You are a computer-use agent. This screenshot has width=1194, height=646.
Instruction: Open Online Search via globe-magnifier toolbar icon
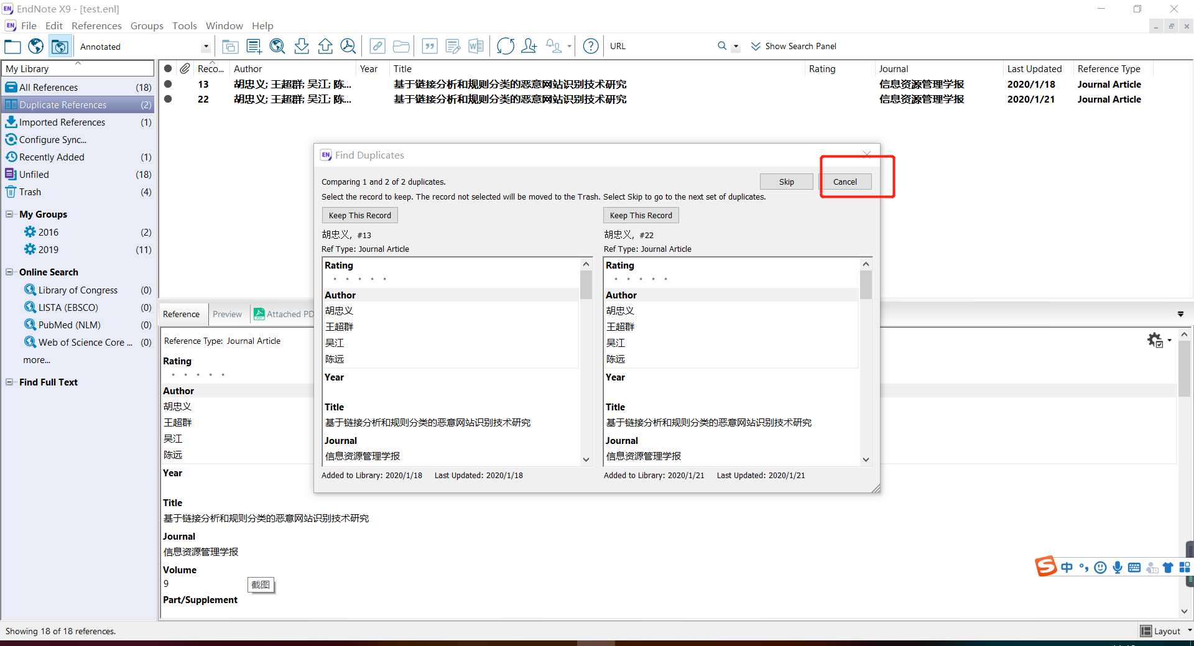[x=277, y=47]
